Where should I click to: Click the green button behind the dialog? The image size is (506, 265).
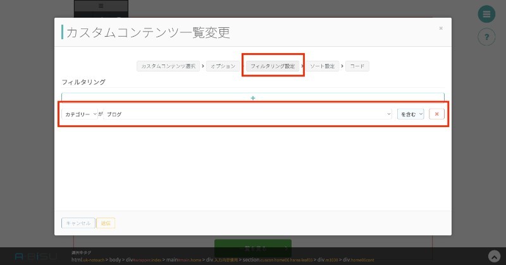pyautogui.click(x=253, y=248)
